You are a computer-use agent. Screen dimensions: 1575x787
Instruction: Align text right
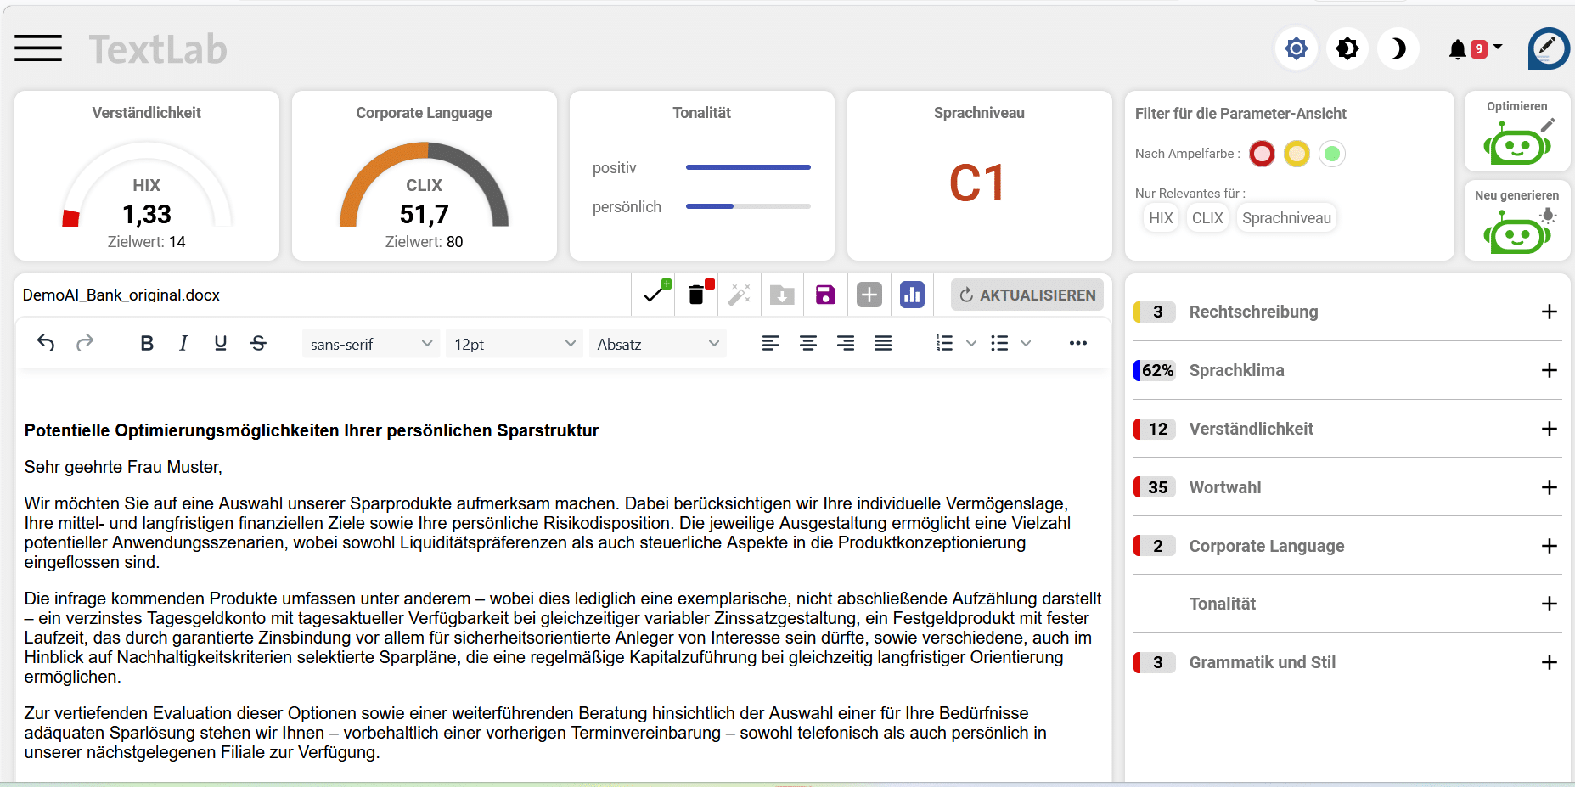[x=846, y=343]
